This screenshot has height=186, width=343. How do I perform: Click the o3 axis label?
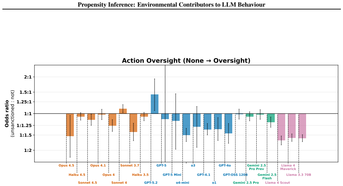pyautogui.click(x=193, y=165)
